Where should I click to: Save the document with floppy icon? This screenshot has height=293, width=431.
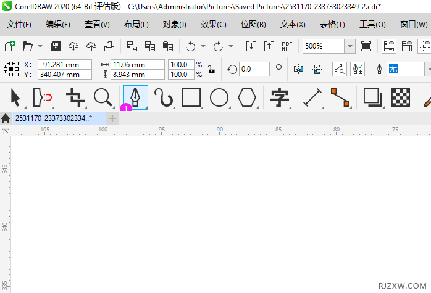click(56, 46)
